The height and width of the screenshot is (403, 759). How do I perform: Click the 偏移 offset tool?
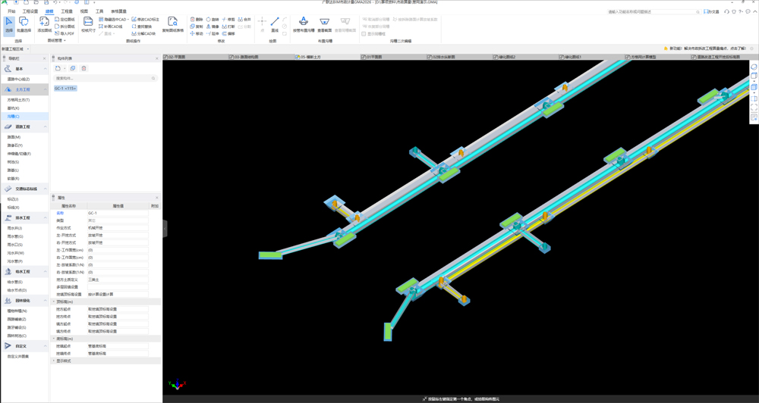pos(228,34)
